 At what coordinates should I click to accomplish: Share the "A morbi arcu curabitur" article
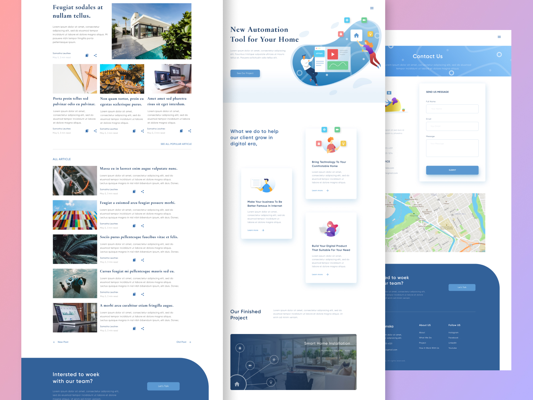142,328
